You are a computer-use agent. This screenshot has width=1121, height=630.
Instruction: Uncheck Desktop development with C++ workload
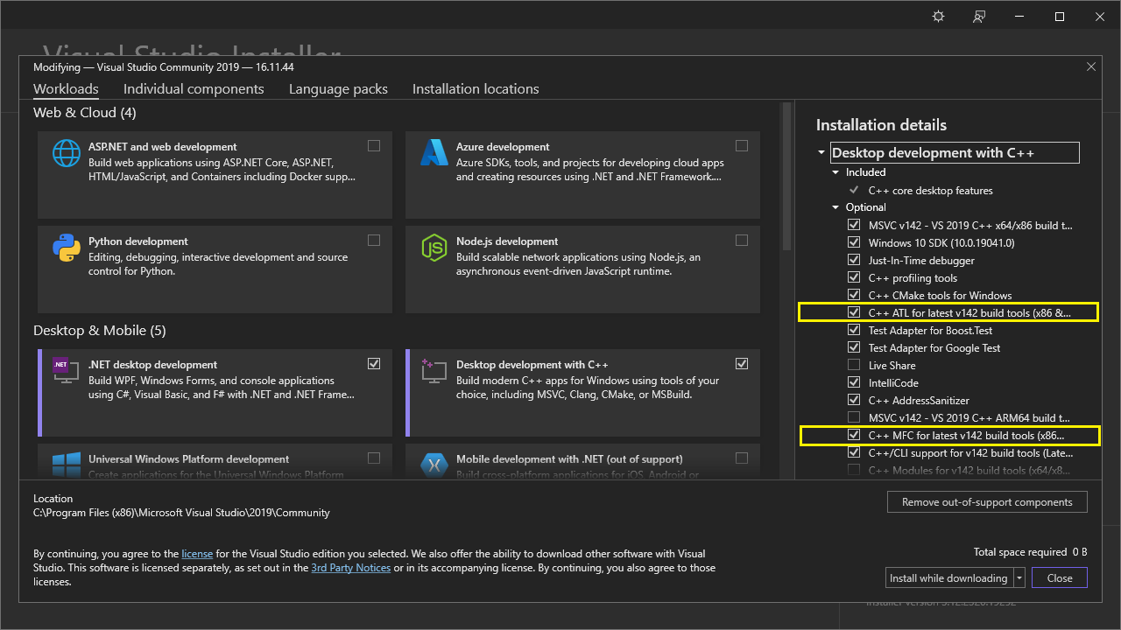(x=742, y=364)
